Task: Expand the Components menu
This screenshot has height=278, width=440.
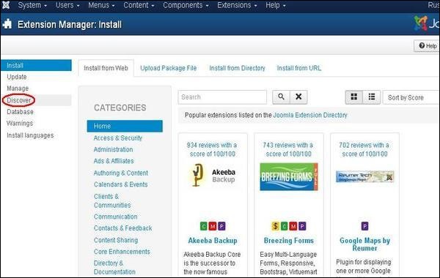Action: point(186,5)
